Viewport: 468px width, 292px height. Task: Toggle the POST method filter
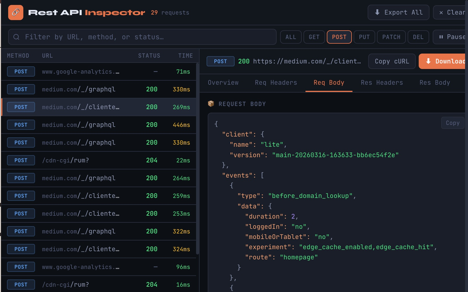click(339, 37)
